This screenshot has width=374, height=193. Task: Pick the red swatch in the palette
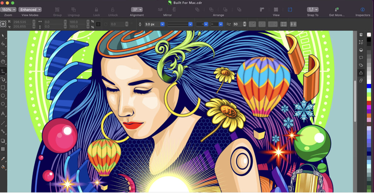point(369,103)
